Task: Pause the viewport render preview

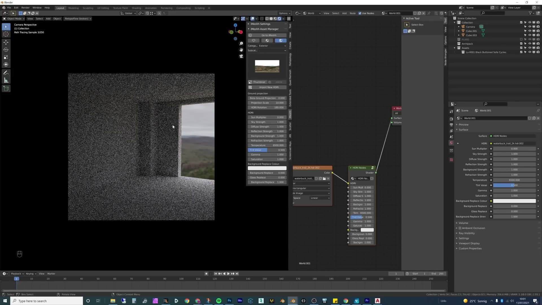Action: click(x=289, y=19)
